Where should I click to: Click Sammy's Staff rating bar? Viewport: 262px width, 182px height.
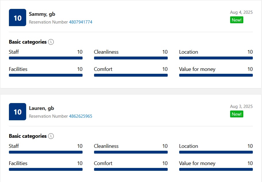[x=45, y=58]
